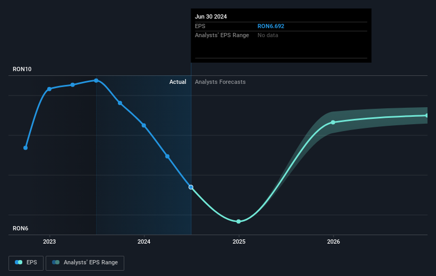The width and height of the screenshot is (436, 276).
Task: Select the early 2023 EPS data point
Action: click(49, 89)
